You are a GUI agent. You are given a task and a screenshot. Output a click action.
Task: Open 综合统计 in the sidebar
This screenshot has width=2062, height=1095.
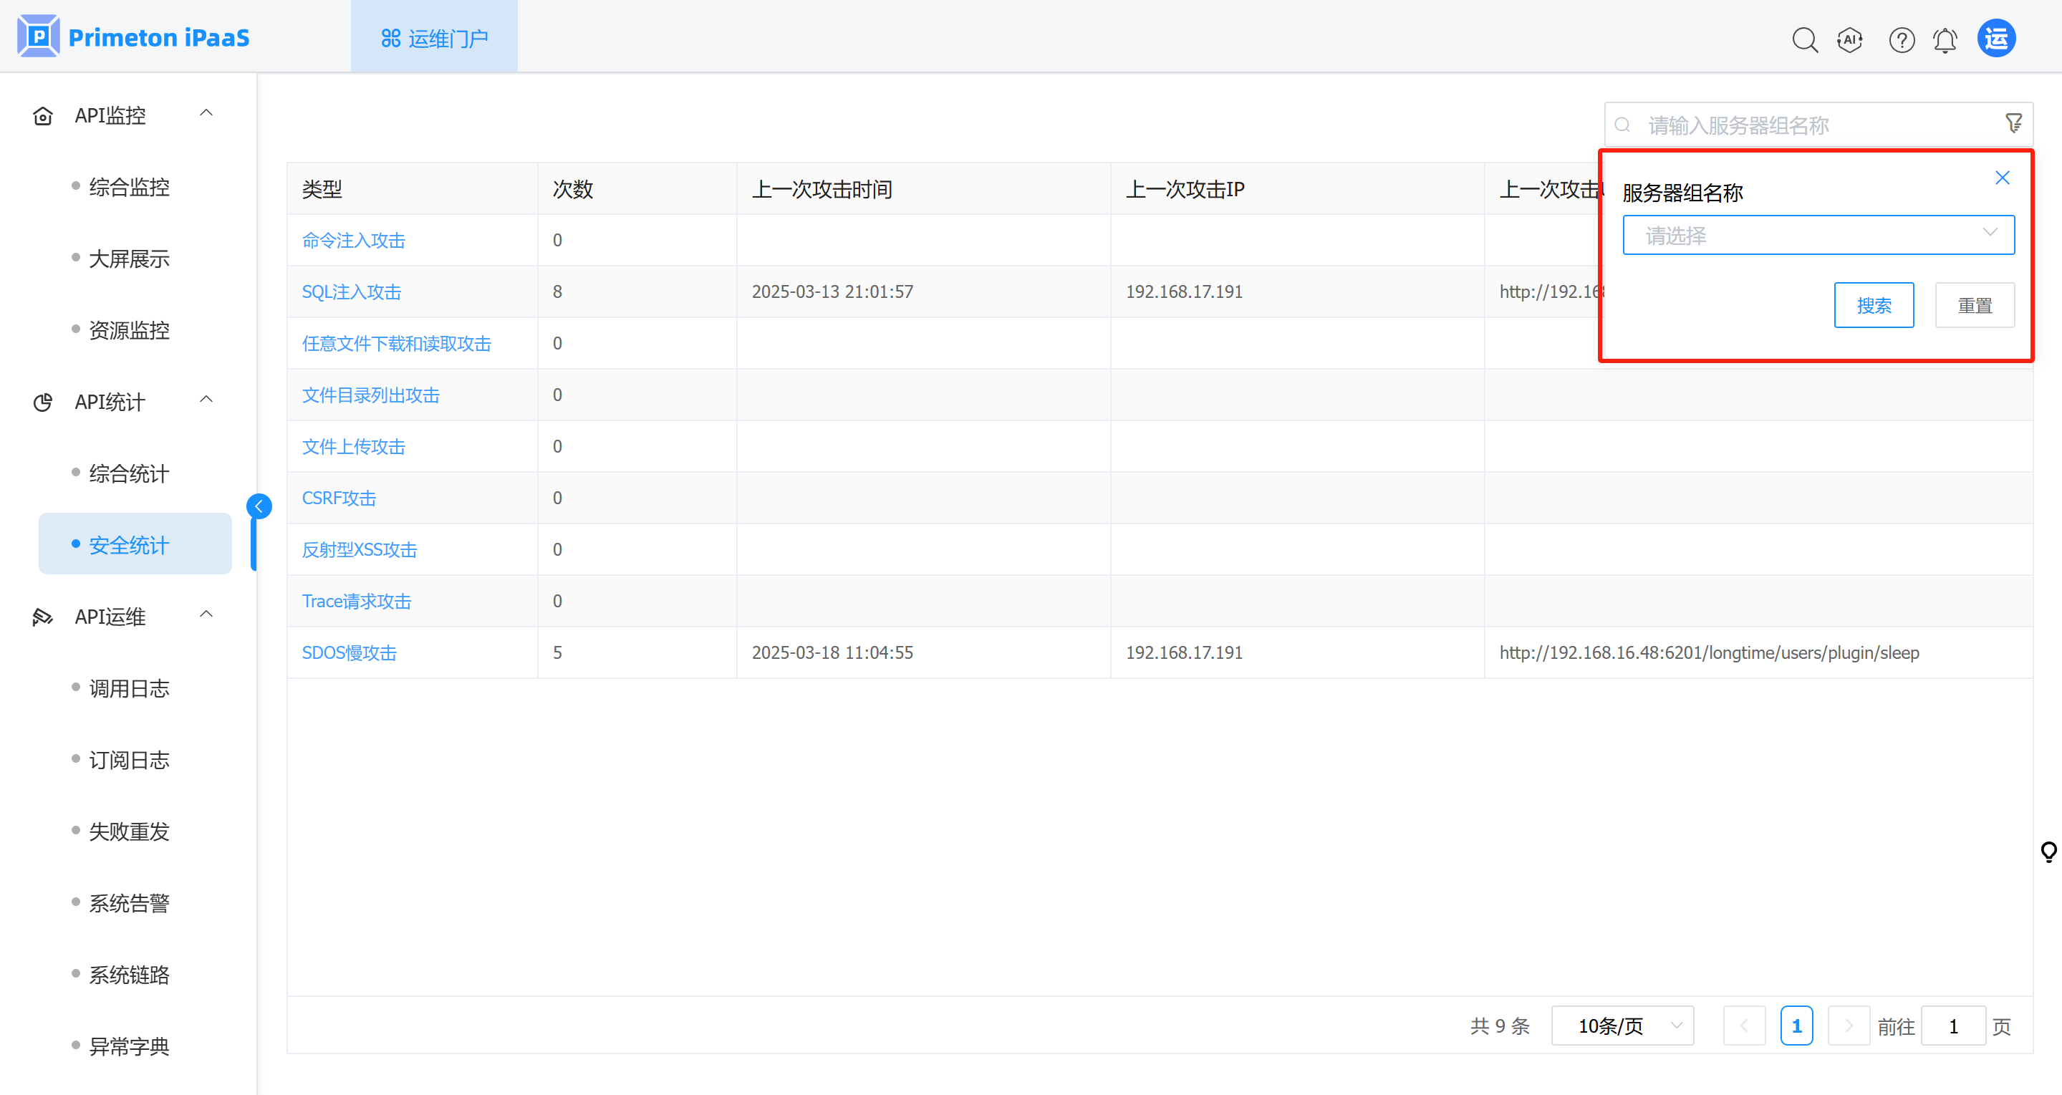(129, 473)
